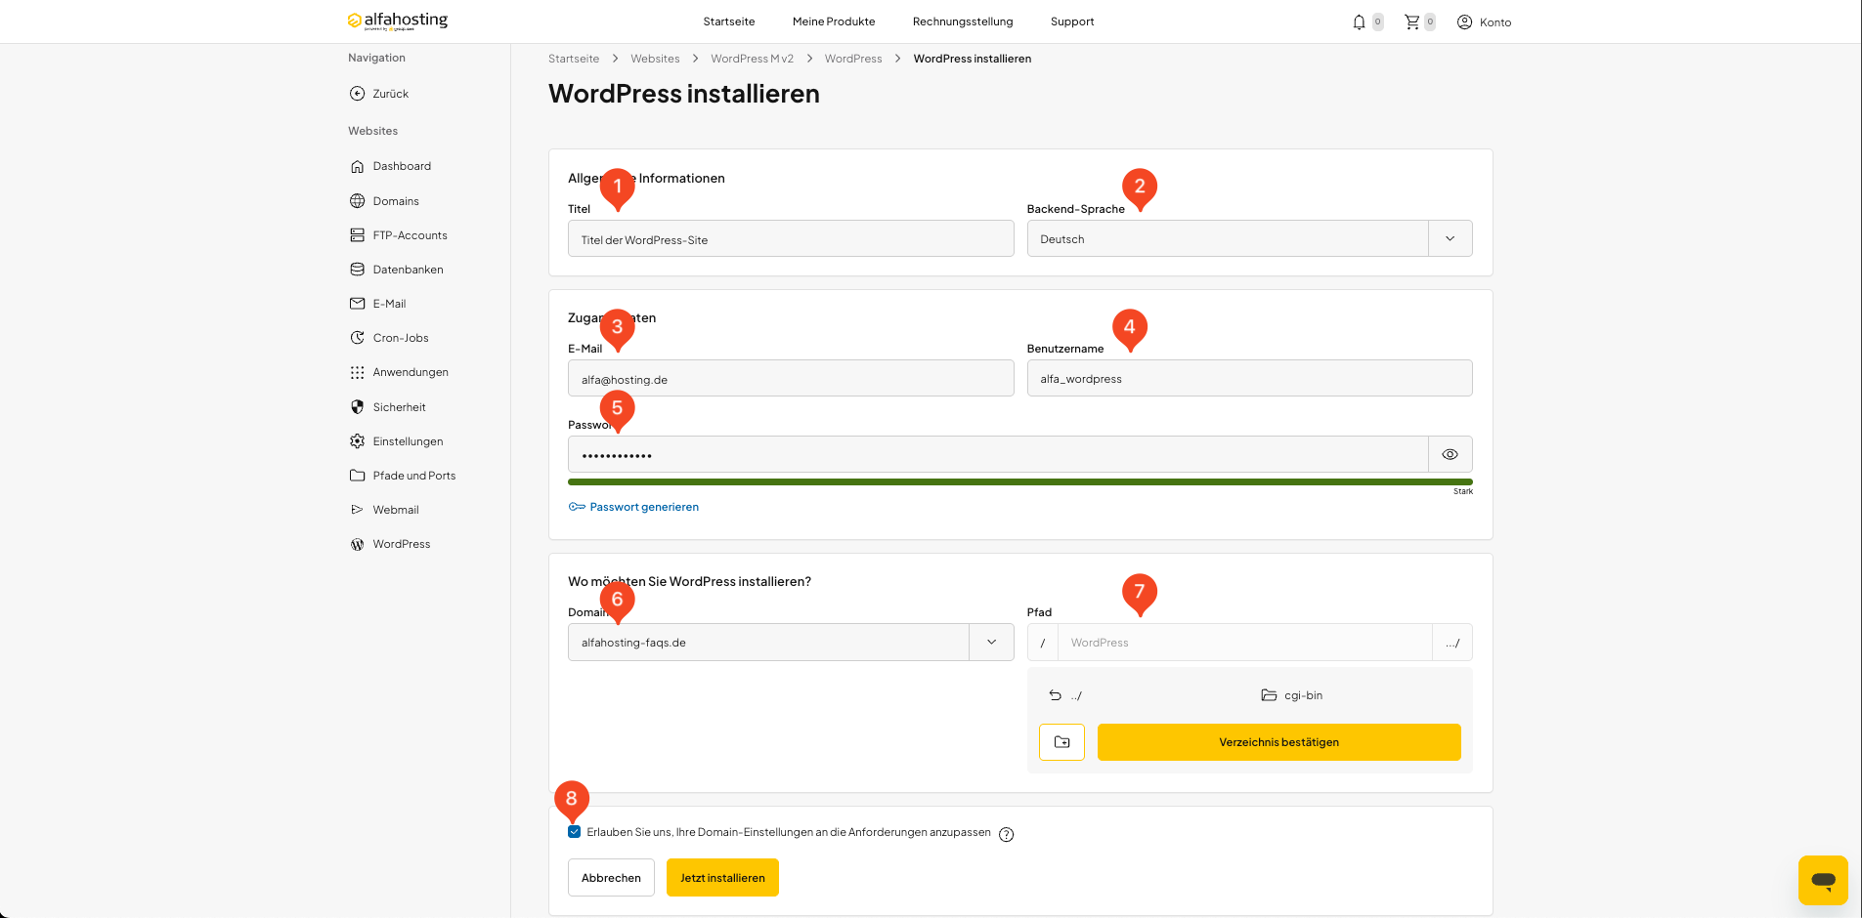Open the notifications bell icon
The width and height of the screenshot is (1862, 918).
point(1359,21)
